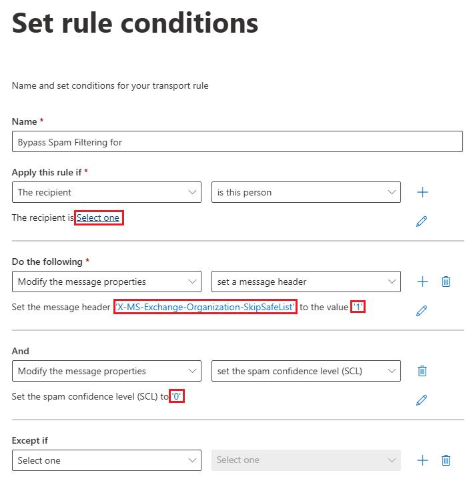Delete the spam confidence level action
Image resolution: width=475 pixels, height=493 pixels.
pyautogui.click(x=422, y=371)
